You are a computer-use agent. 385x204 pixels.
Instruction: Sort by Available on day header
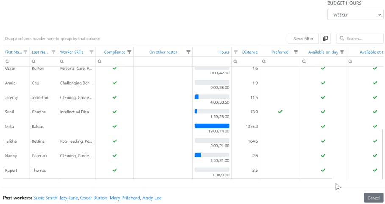323,52
